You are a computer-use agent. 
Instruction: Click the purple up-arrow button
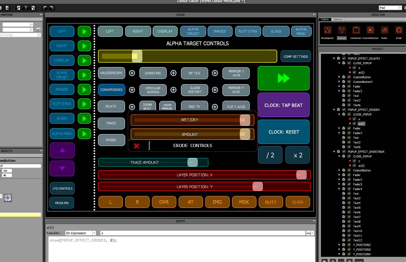pos(62,150)
